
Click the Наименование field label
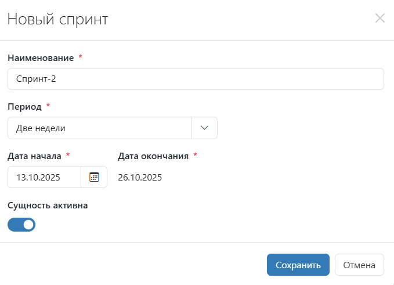(41, 58)
